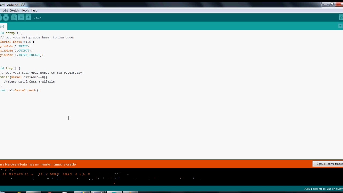The image size is (343, 193).
Task: Click the Open sketch arrow-down icon
Action: pyautogui.click(x=21, y=18)
